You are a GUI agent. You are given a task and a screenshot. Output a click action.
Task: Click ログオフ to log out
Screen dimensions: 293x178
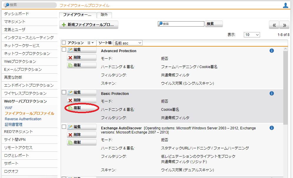29,172
